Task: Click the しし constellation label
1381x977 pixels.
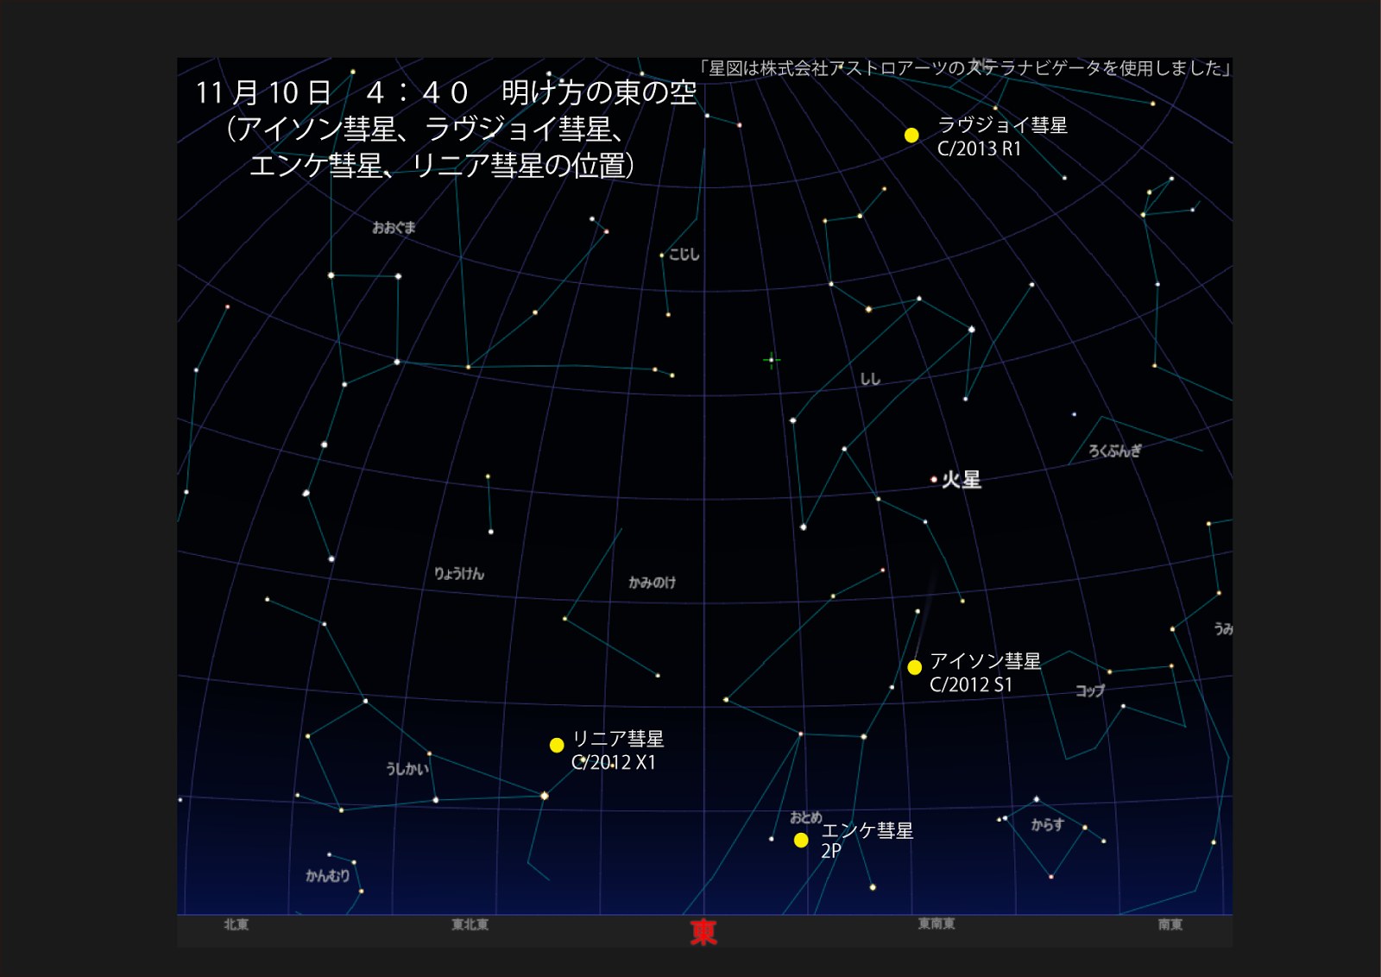Action: tap(870, 379)
